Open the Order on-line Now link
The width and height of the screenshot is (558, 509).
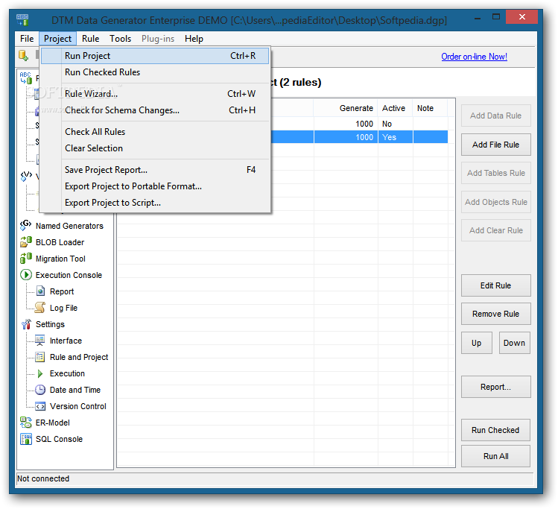(x=474, y=57)
